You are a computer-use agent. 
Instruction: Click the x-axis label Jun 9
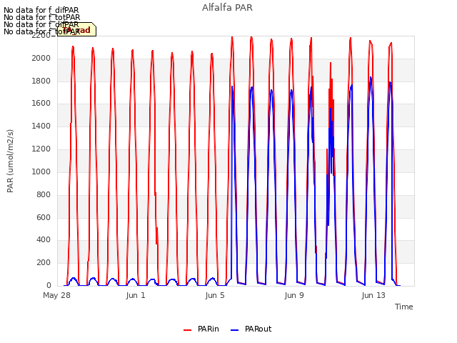click(294, 295)
